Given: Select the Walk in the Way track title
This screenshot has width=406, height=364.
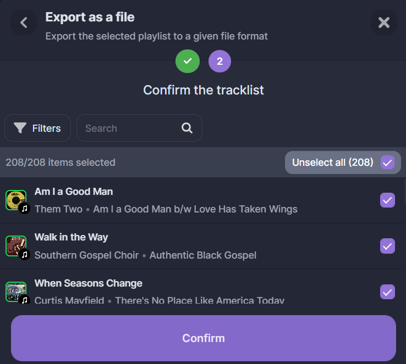Looking at the screenshot, I should pos(71,237).
